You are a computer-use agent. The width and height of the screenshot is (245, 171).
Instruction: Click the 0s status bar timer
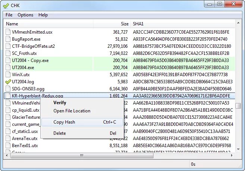coord(193,164)
